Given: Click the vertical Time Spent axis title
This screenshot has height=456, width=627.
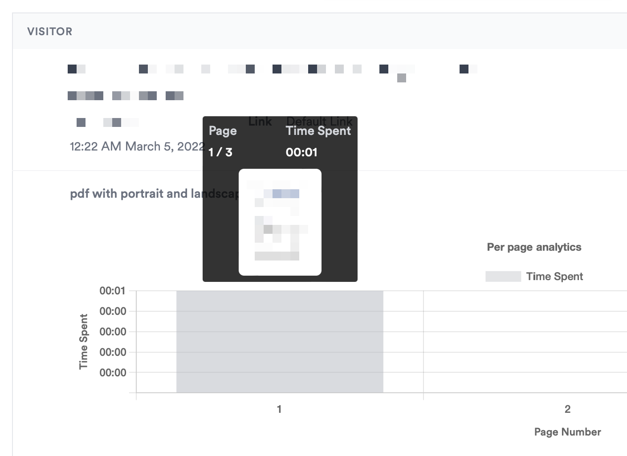Looking at the screenshot, I should pos(83,342).
